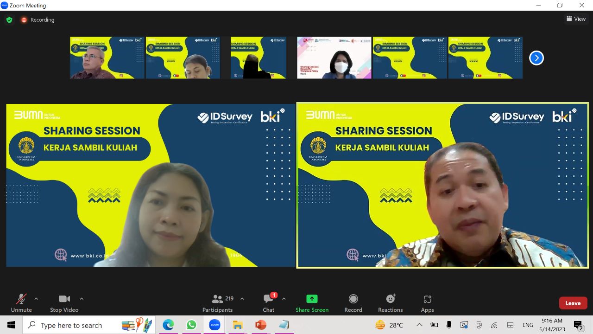Leave the meeting
Viewport: 593px width, 334px height.
pyautogui.click(x=573, y=303)
